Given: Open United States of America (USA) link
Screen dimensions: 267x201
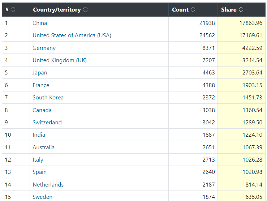Looking at the screenshot, I should [72, 35].
